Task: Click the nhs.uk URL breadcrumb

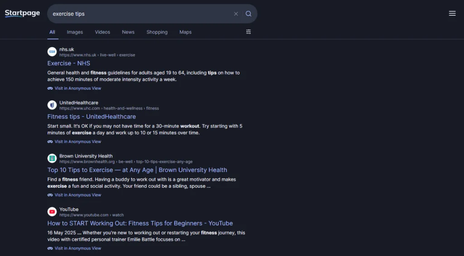Action: (x=97, y=55)
